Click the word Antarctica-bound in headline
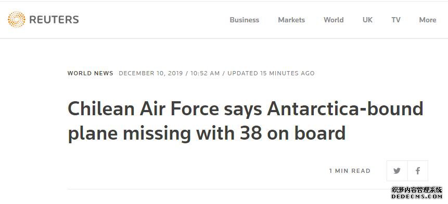This screenshot has width=448, height=204. tap(345, 108)
